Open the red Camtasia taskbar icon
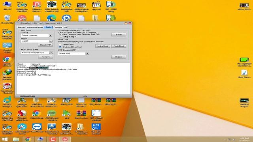253x142 pixels. click(x=53, y=139)
